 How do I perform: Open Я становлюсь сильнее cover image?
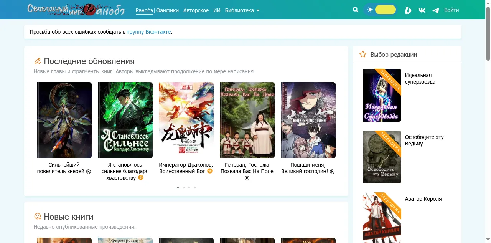(x=125, y=120)
